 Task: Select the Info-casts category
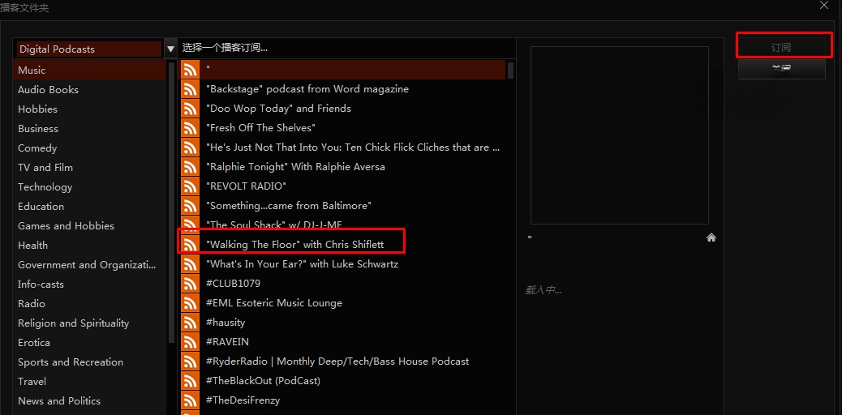tap(90, 284)
